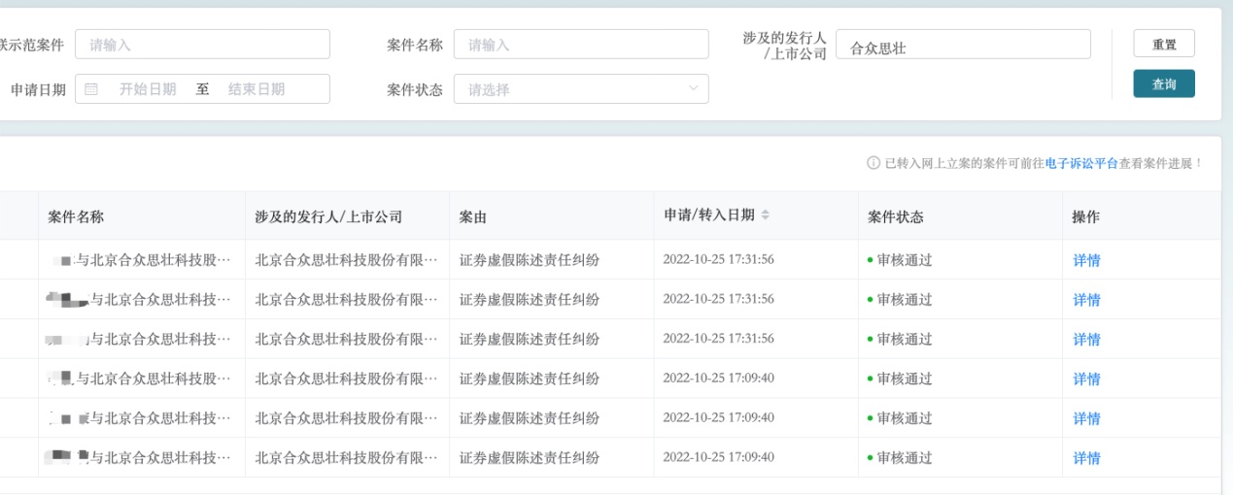Click the 案由 column header

(x=473, y=216)
